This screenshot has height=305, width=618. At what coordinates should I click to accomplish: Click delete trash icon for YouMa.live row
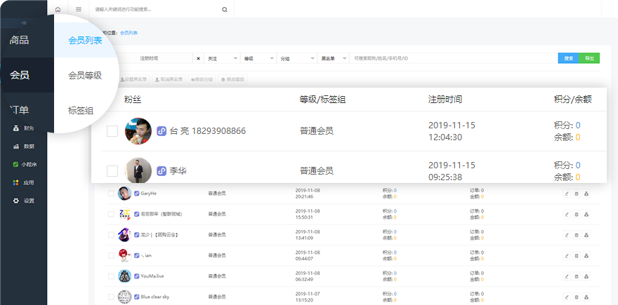pyautogui.click(x=576, y=276)
